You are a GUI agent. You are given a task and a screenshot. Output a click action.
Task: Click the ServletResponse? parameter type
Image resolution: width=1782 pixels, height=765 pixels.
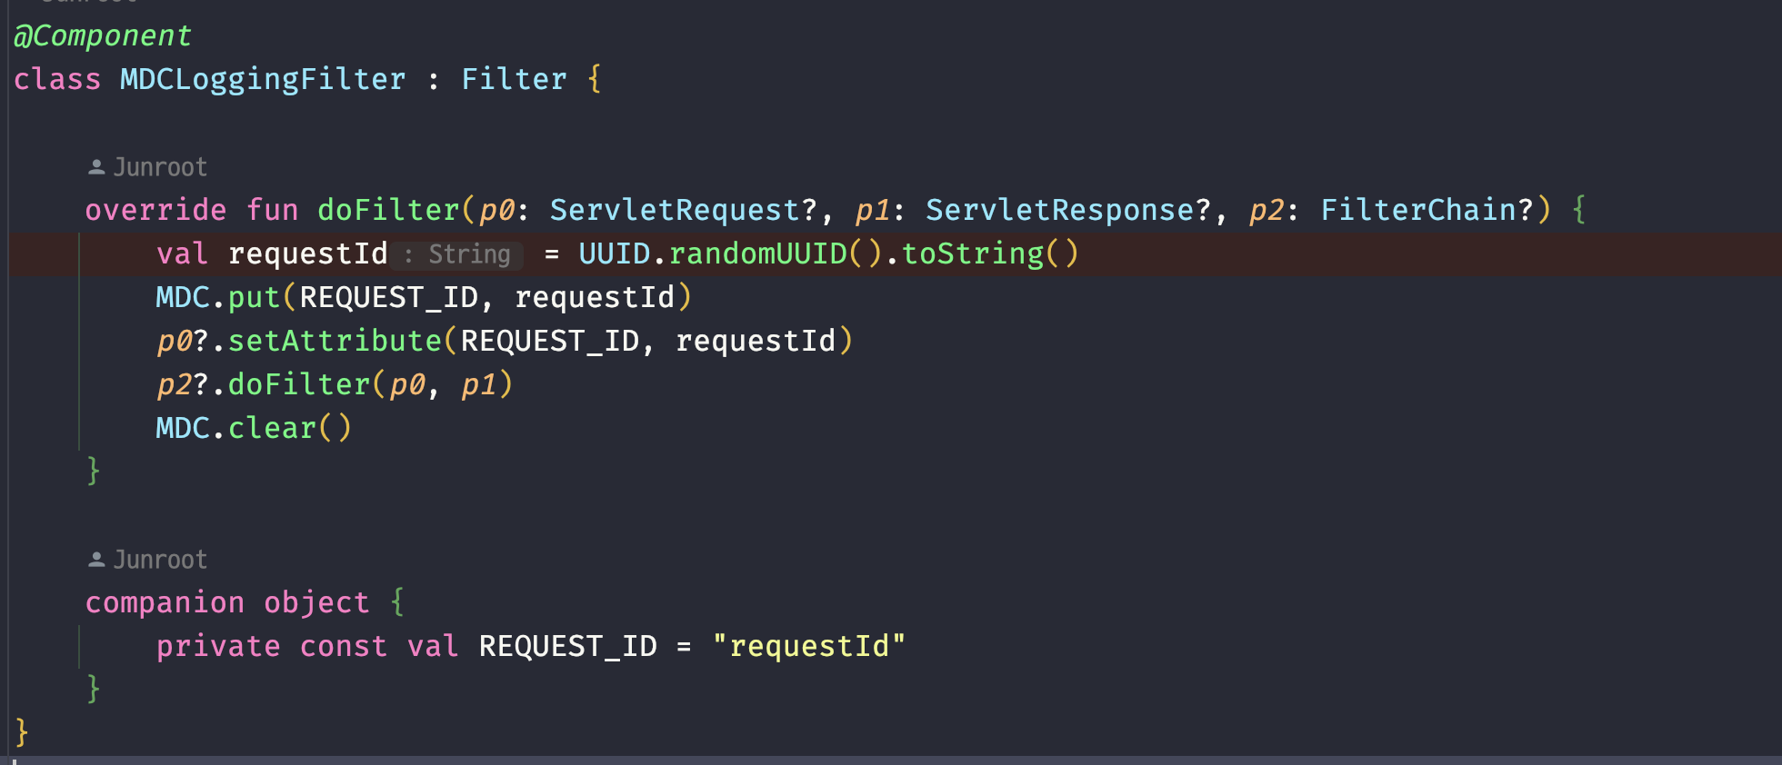(1068, 210)
